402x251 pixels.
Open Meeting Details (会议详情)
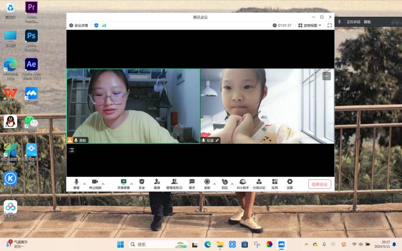(x=79, y=26)
